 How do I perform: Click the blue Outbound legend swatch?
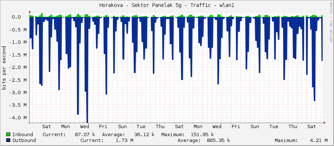(x=8, y=140)
